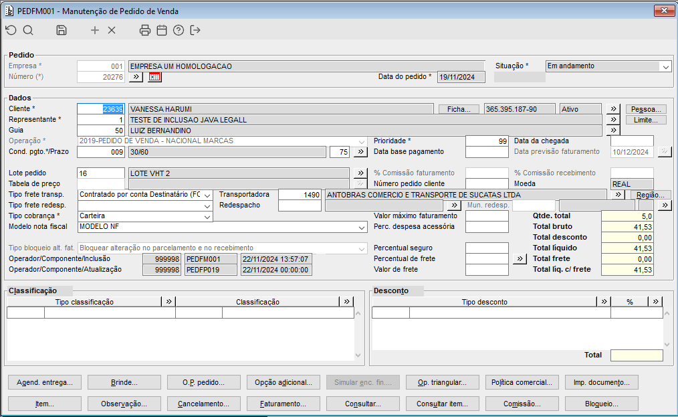Open the help question mark icon
Viewport: 678px width, 417px height.
pos(179,30)
